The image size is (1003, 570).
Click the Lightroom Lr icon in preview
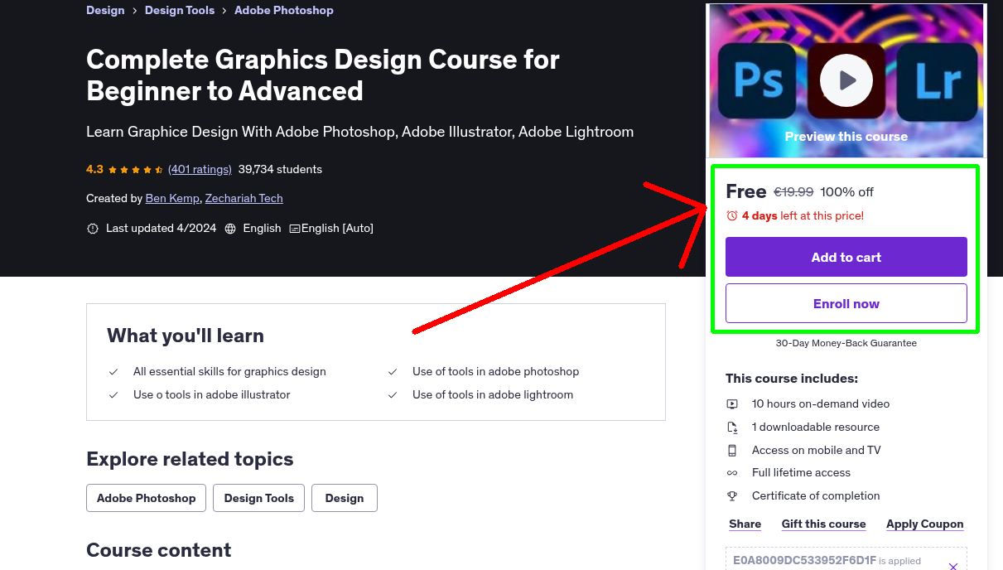(938, 80)
